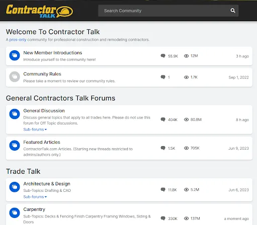The height and width of the screenshot is (225, 257).
Task: Click the Carpentry forum icon
Action: coord(15,212)
